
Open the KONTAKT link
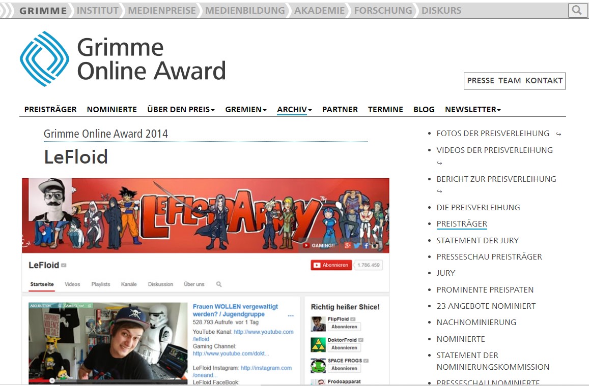[544, 81]
